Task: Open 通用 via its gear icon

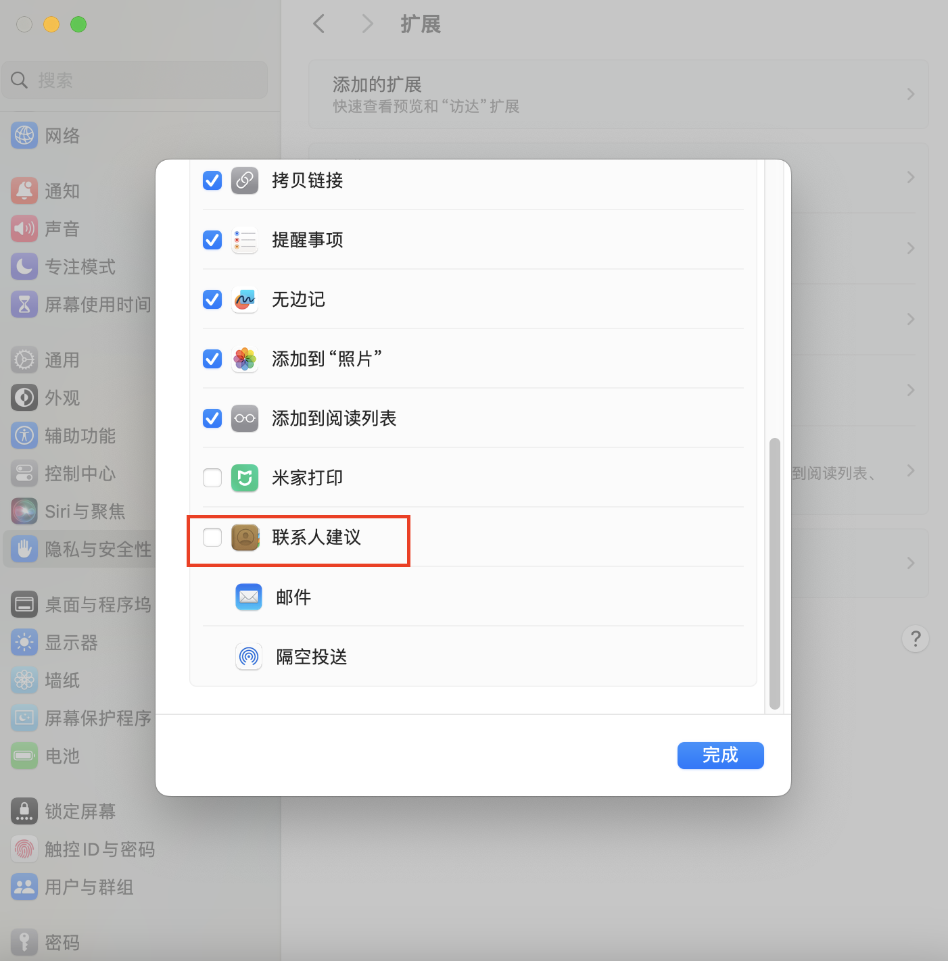Action: click(24, 360)
